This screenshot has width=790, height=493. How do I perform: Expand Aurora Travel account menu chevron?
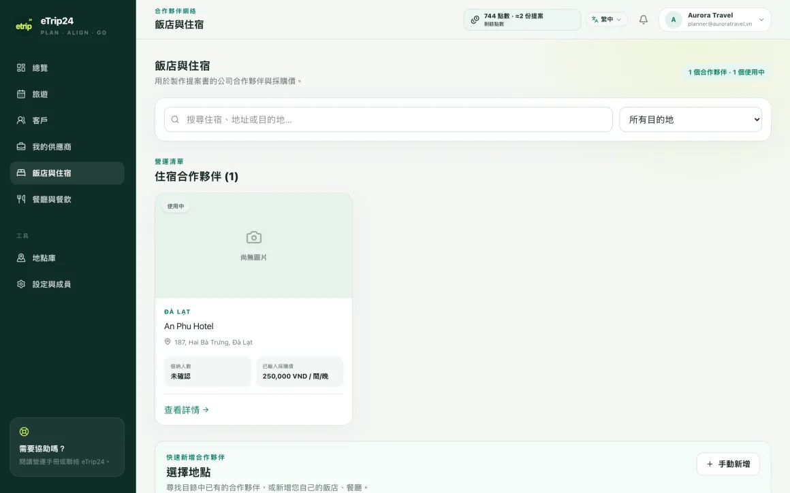(x=761, y=20)
